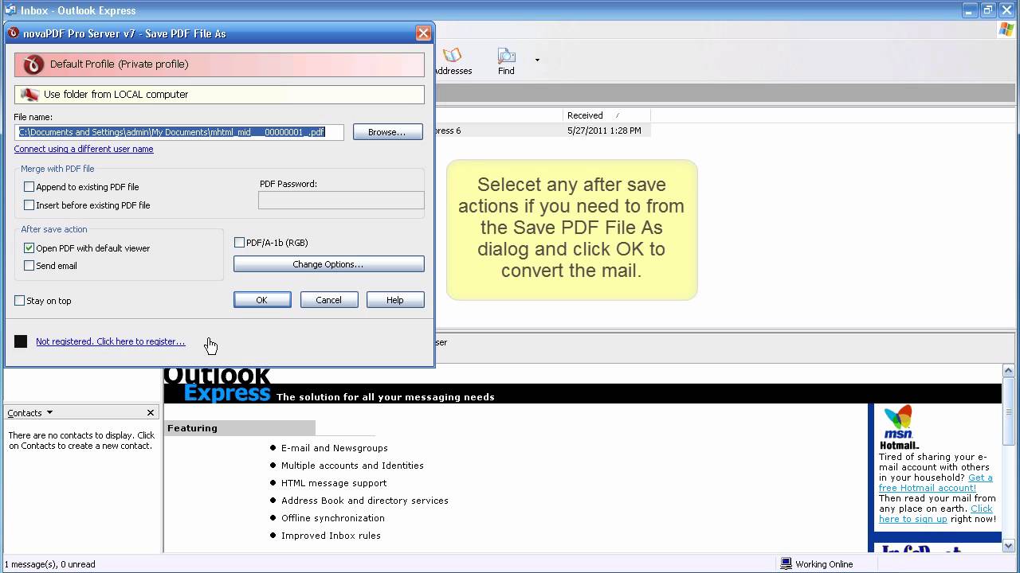1020x573 pixels.
Task: Enable Insert before existing PDF file
Action: coord(29,205)
